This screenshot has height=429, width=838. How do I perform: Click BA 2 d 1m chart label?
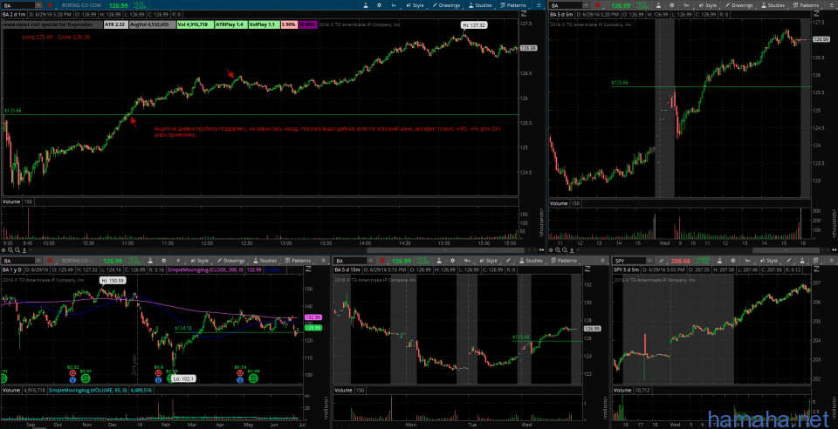[14, 15]
